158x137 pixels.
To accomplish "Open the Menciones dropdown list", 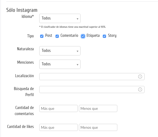I will click(60, 64).
